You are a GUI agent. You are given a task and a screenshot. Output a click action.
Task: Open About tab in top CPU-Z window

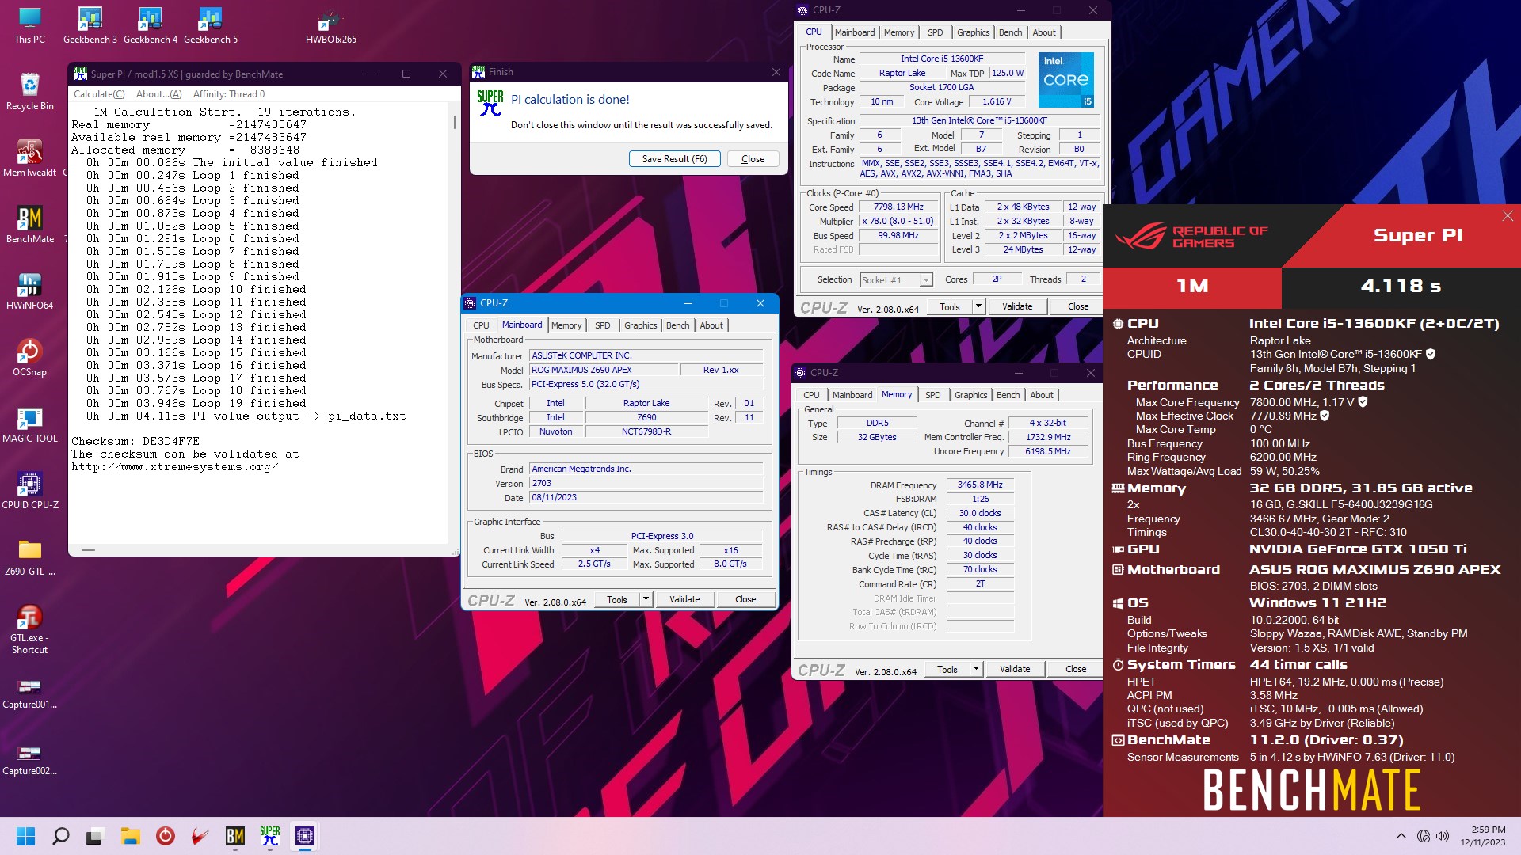[x=1044, y=32]
